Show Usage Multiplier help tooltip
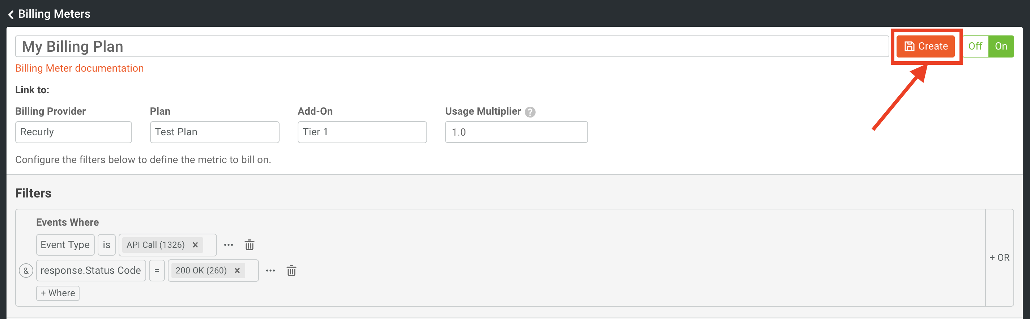The width and height of the screenshot is (1030, 319). (530, 112)
